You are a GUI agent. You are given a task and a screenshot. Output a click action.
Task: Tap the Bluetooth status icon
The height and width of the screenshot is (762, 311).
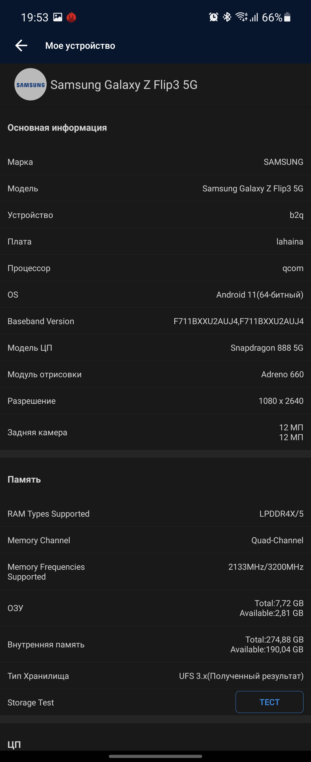click(227, 17)
